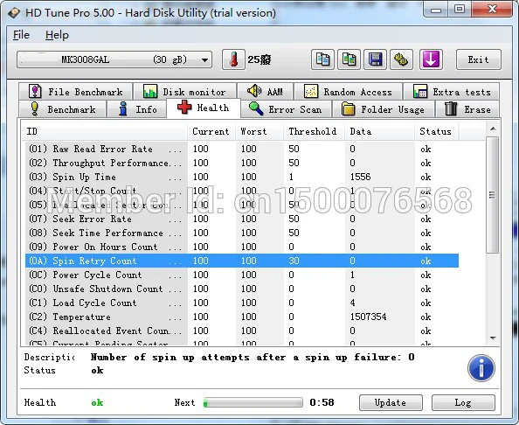
Task: Select the Power On Hours Count row
Action: coord(242,247)
